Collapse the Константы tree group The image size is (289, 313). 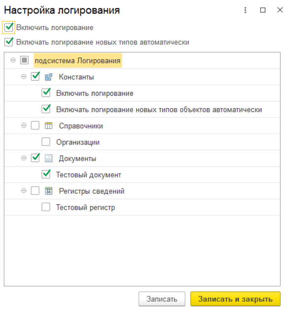coord(24,77)
